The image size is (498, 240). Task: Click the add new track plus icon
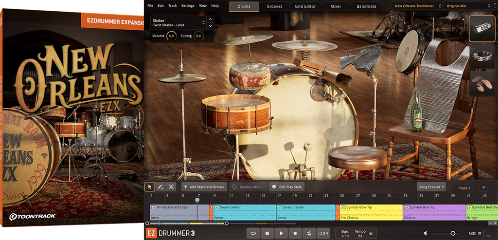[483, 187]
